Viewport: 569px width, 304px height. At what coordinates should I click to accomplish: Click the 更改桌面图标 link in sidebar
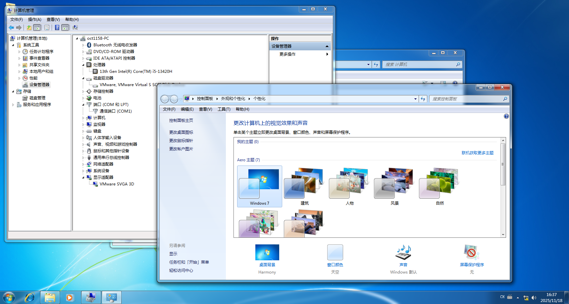(181, 132)
